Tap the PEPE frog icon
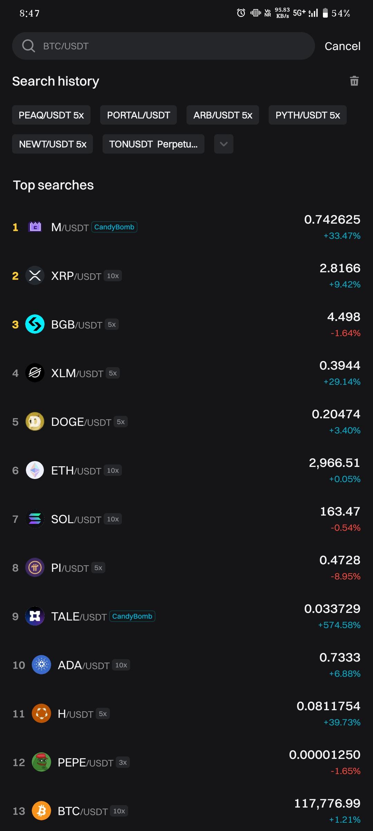Screen dimensions: 373x831 (41, 762)
